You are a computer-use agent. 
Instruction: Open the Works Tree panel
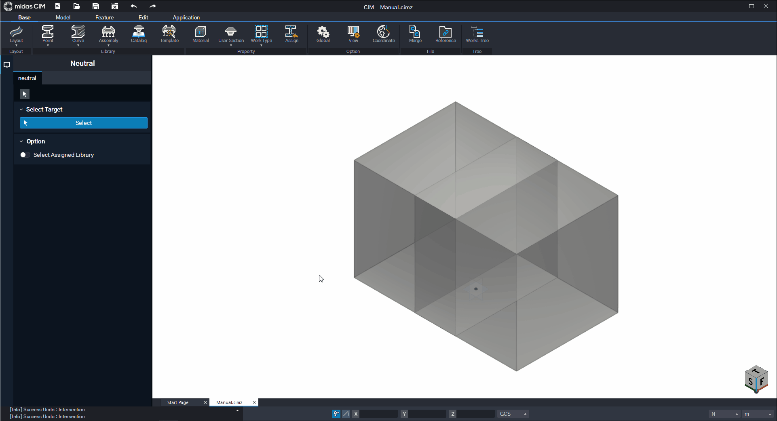(x=477, y=34)
